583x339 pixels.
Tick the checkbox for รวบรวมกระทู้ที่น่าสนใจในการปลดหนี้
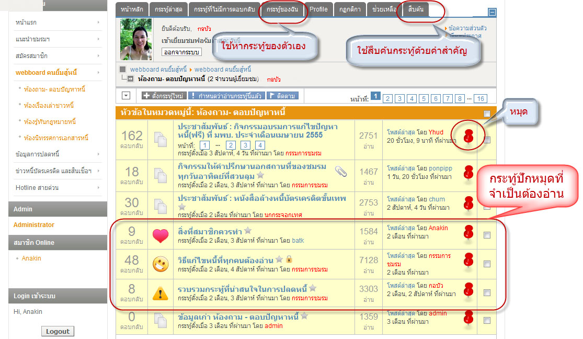pyautogui.click(x=487, y=293)
